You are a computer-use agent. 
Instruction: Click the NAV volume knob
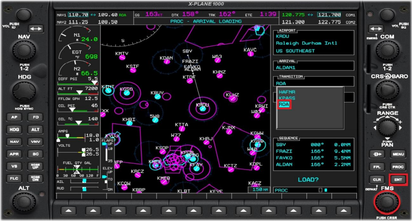pyautogui.click(x=23, y=15)
